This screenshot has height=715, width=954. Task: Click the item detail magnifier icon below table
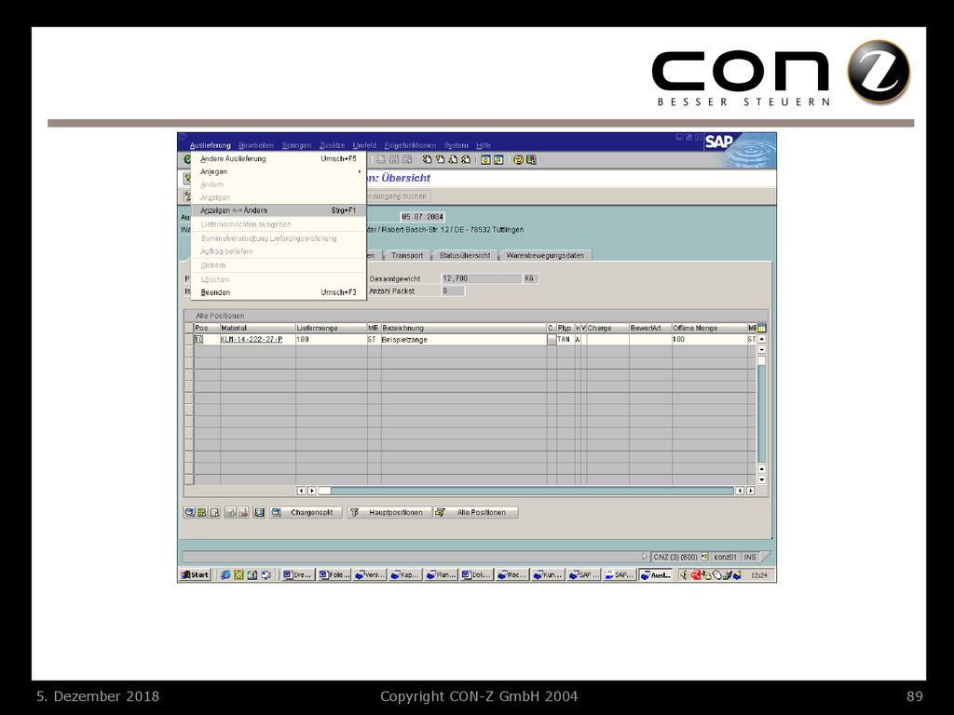[190, 513]
